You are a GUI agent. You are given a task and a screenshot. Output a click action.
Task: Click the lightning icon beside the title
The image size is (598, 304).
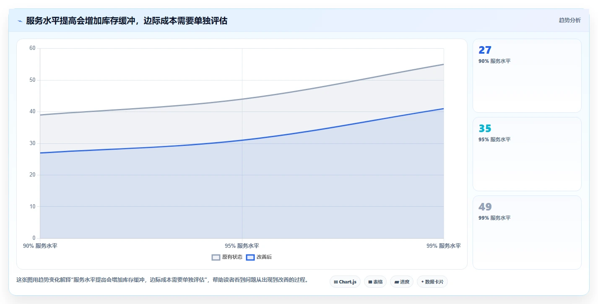click(20, 21)
